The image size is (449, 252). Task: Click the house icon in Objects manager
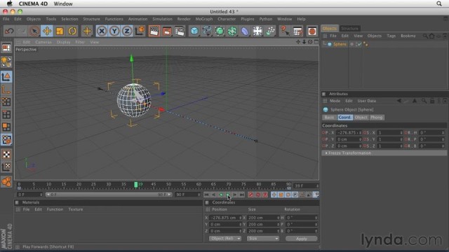432,36
